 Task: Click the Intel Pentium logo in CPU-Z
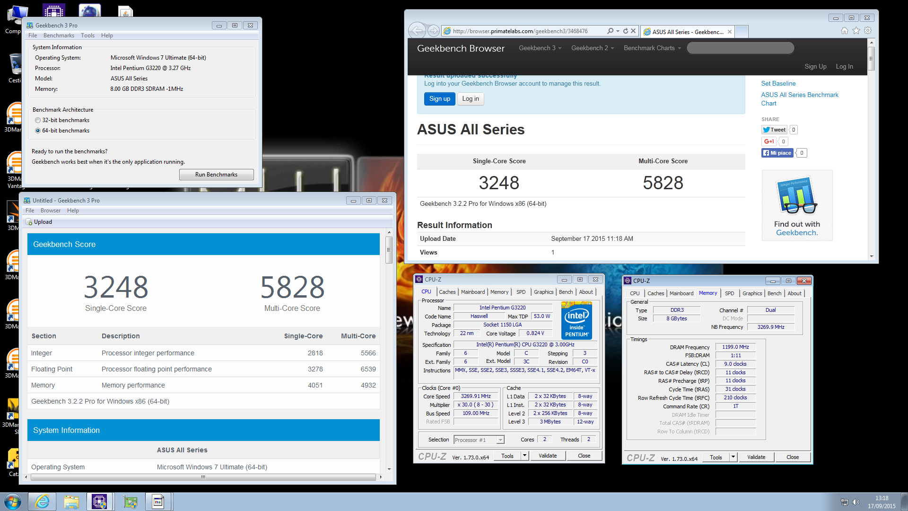(576, 320)
